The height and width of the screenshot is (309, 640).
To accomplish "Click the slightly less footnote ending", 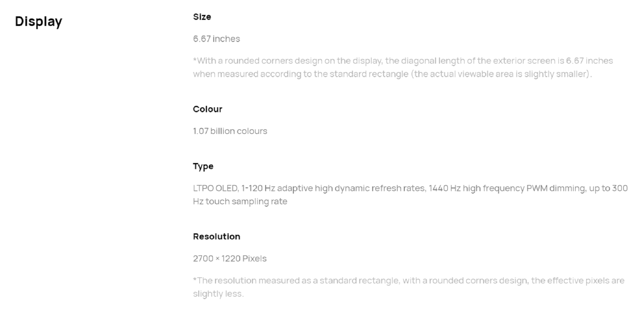I will pos(218,294).
